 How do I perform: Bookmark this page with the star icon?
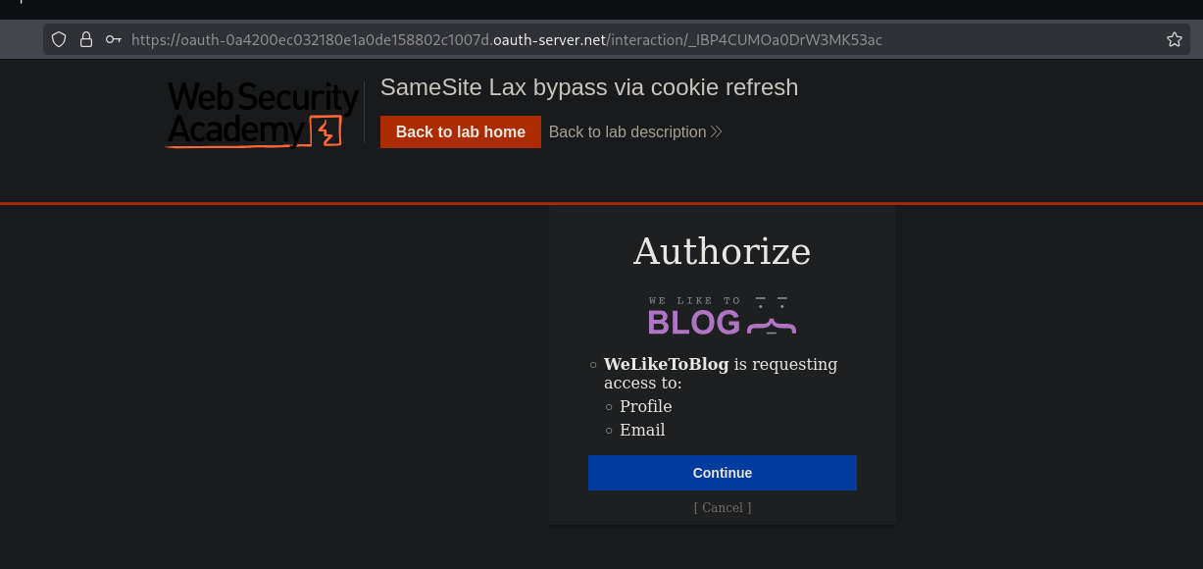click(x=1174, y=39)
